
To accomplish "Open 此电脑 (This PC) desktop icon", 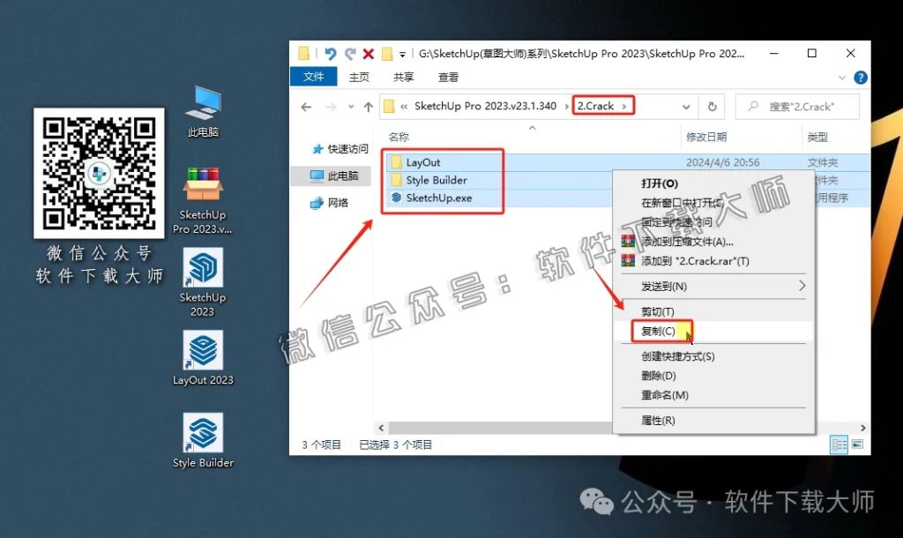I will pyautogui.click(x=203, y=106).
